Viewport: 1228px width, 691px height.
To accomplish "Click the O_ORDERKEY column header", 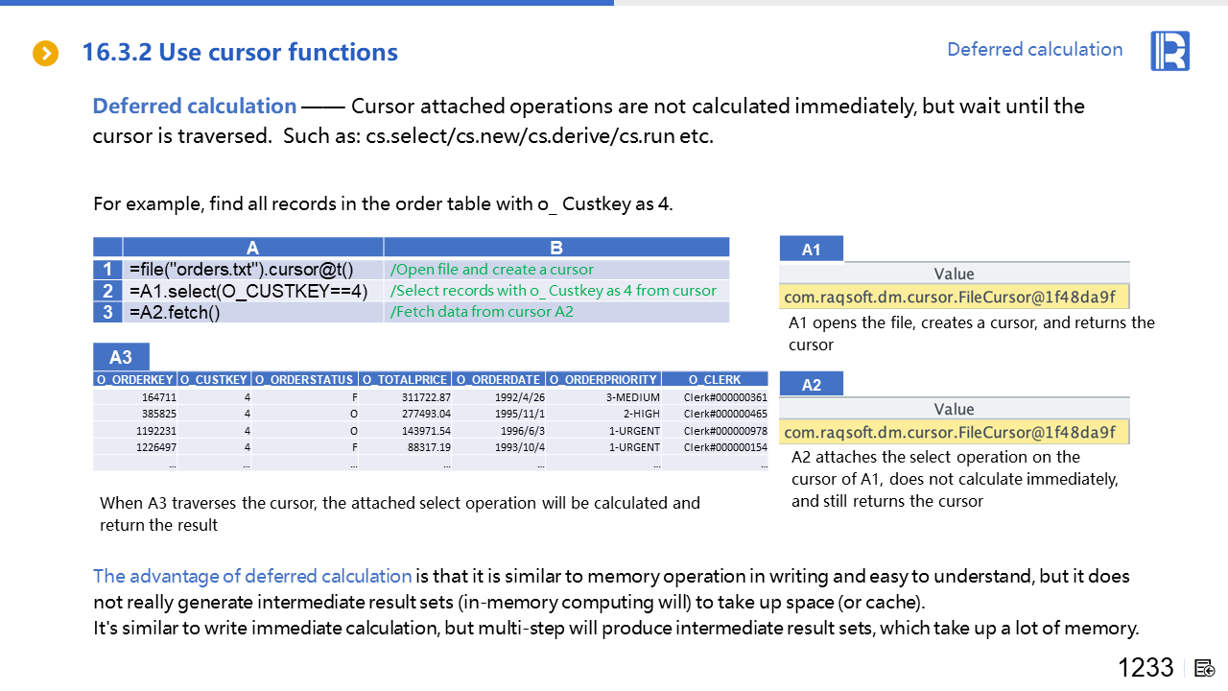I will click(x=135, y=380).
